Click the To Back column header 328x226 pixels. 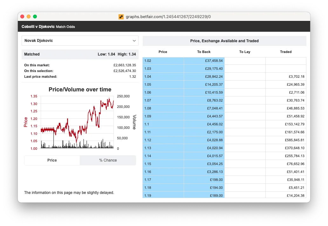tap(204, 52)
